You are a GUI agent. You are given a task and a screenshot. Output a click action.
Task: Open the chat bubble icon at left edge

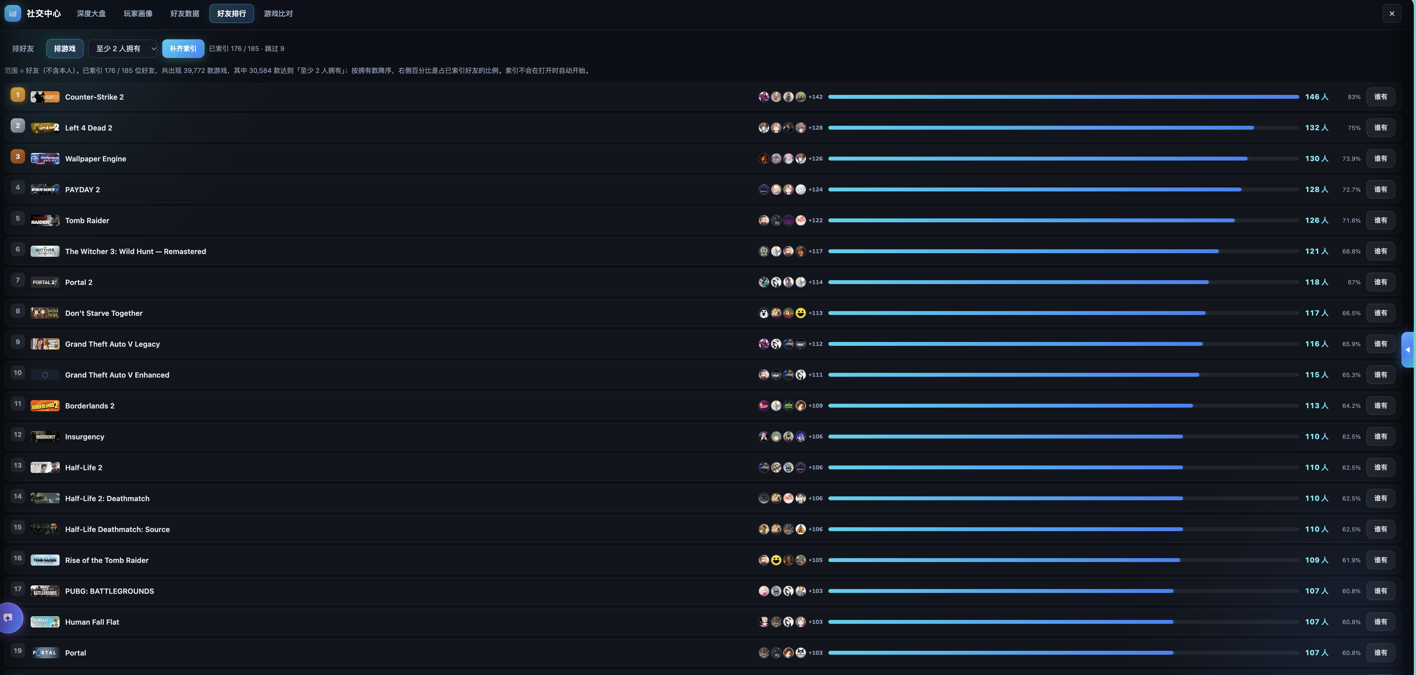[8, 618]
